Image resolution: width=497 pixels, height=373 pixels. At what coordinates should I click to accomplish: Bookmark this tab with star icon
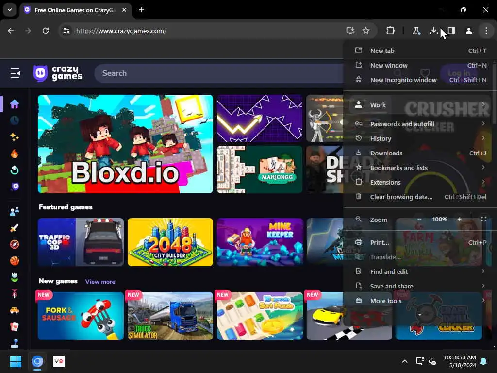coord(366,31)
